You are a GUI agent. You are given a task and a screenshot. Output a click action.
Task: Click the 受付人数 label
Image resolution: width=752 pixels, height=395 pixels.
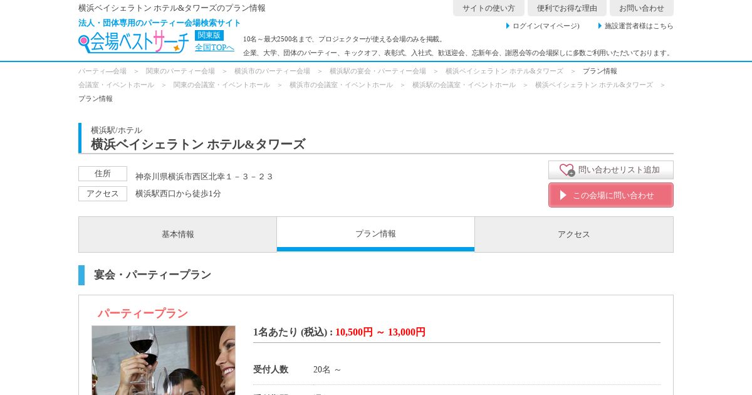(x=271, y=370)
